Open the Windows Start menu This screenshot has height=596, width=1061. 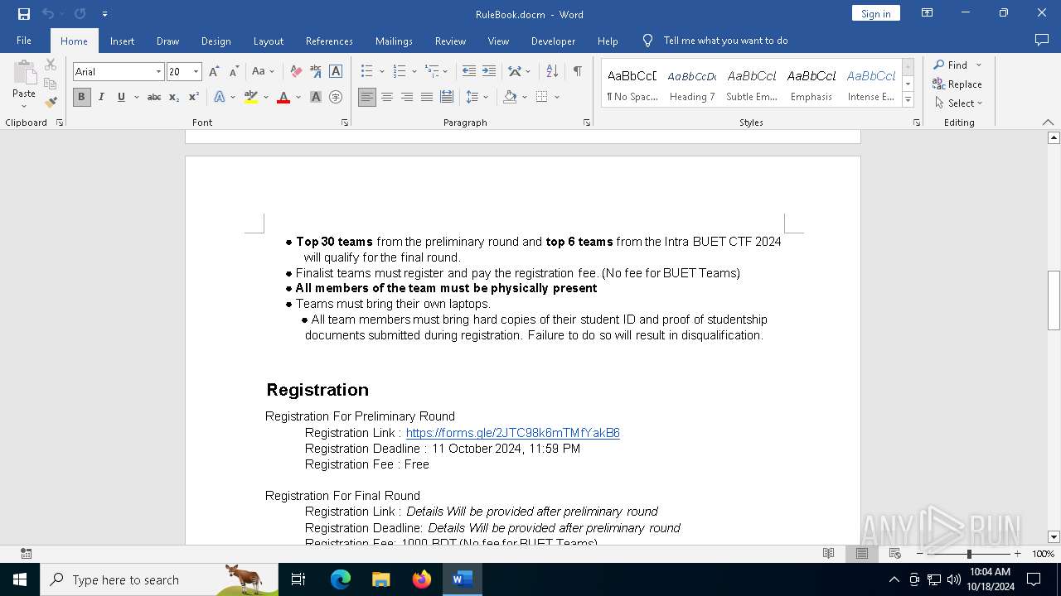pyautogui.click(x=20, y=579)
